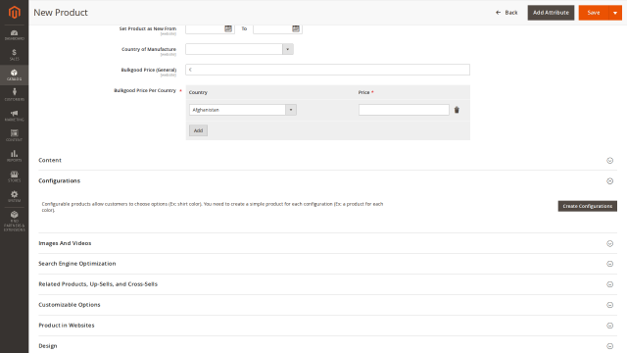
Task: Open the Stores sidebar menu
Action: pos(14,176)
